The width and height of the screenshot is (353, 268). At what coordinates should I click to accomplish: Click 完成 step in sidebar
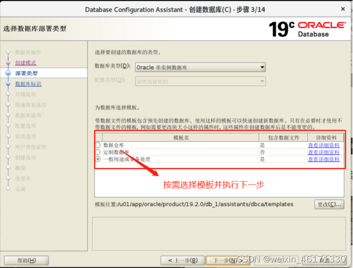point(20,189)
